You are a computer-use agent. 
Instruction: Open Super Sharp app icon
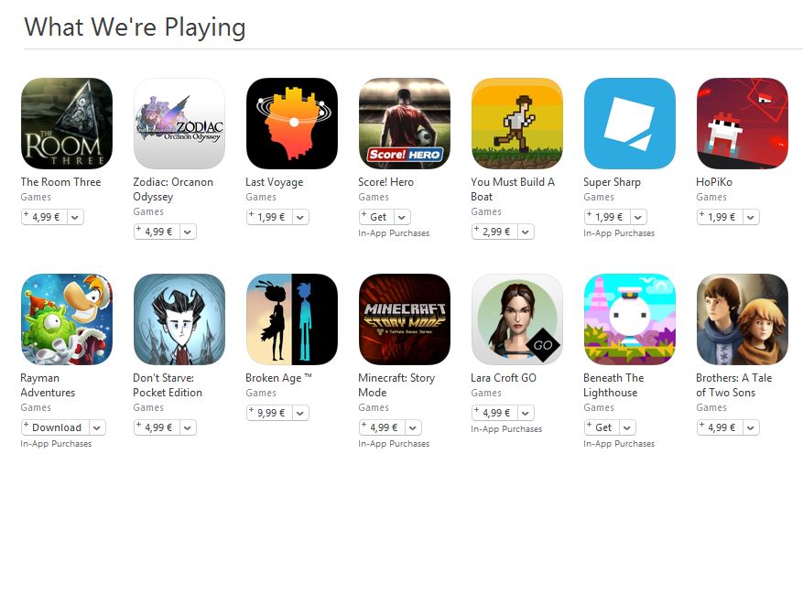click(x=630, y=124)
